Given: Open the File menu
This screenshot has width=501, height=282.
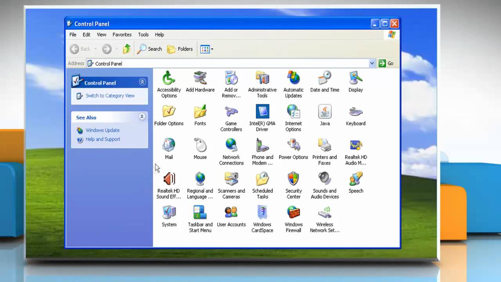Looking at the screenshot, I should [x=73, y=34].
